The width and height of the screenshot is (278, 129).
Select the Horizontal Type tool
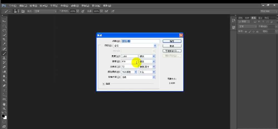coord(4,90)
